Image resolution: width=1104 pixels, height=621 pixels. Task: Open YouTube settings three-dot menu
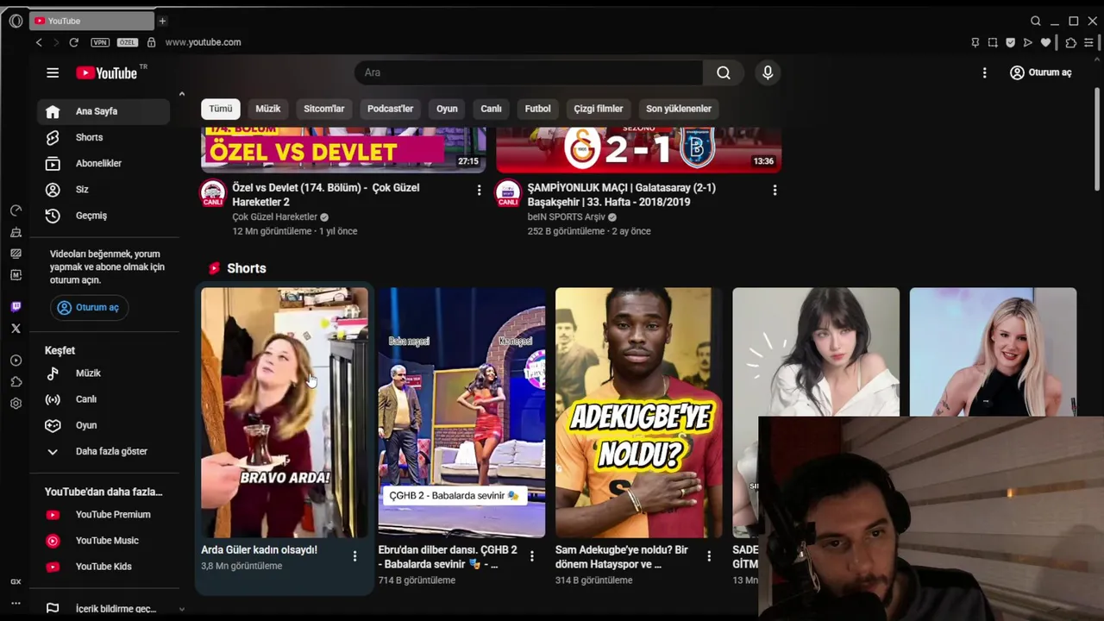click(x=984, y=73)
